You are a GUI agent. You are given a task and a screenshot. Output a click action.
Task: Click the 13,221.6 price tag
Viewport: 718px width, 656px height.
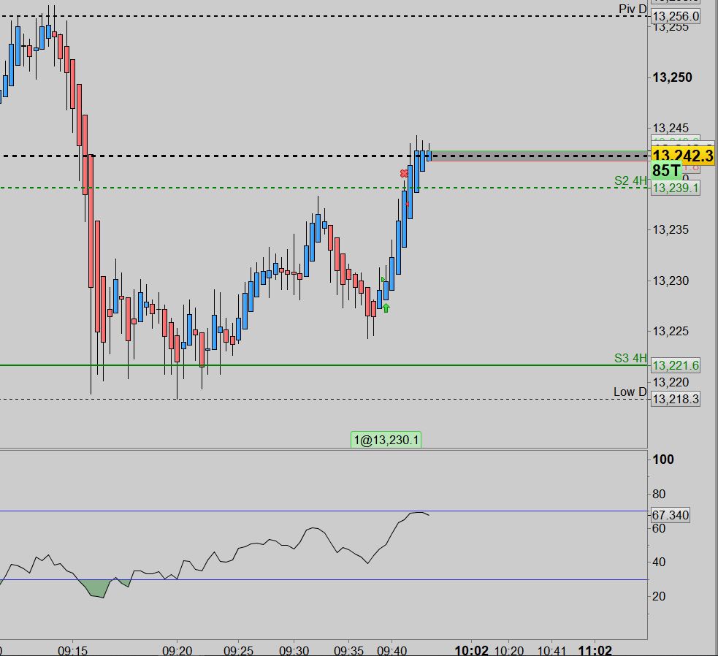pos(676,365)
